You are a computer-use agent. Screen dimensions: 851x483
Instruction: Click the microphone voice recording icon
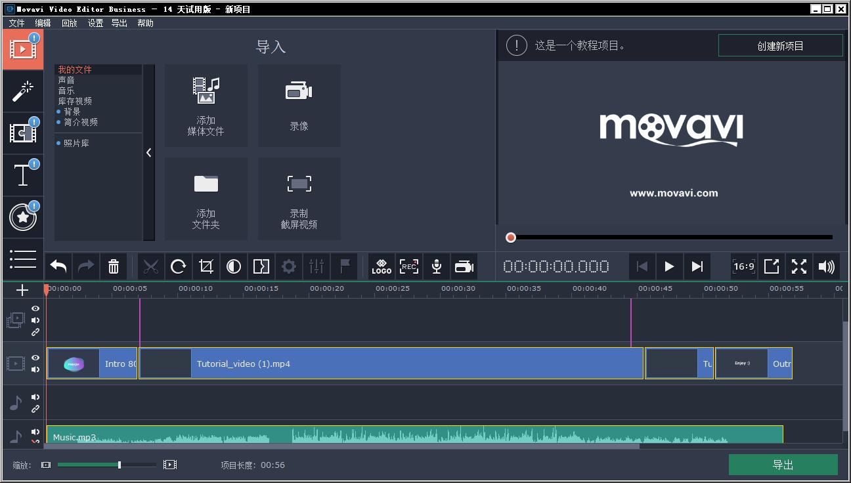(x=436, y=266)
